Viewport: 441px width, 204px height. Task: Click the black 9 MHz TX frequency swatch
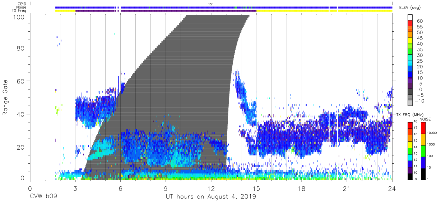pos(410,177)
